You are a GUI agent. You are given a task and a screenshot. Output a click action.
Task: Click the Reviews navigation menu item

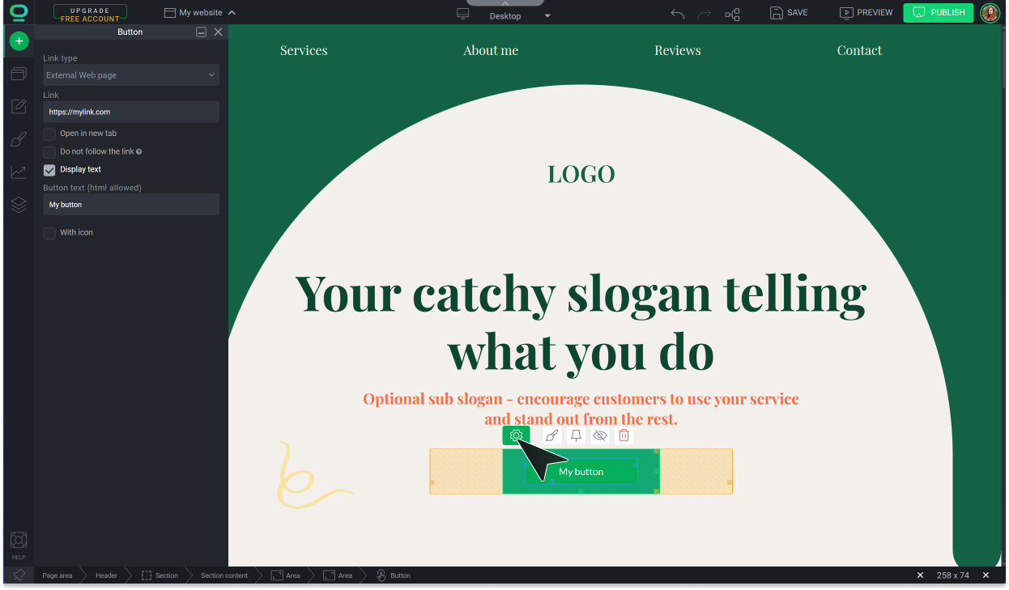click(x=678, y=50)
